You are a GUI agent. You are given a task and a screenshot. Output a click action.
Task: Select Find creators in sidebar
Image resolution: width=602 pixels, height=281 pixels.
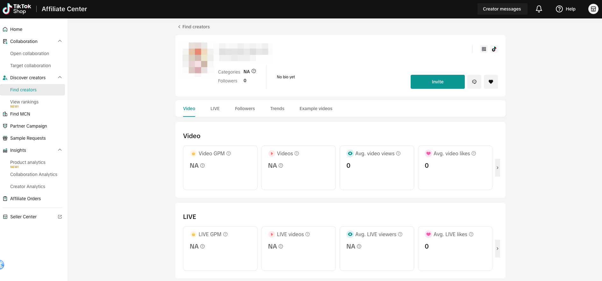[32, 90]
